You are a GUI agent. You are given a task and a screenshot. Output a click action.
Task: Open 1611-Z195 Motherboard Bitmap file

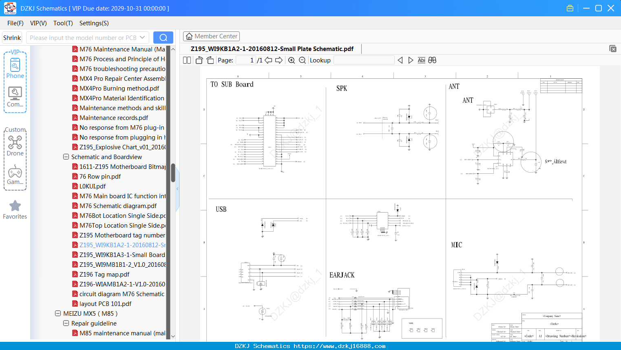tap(119, 167)
